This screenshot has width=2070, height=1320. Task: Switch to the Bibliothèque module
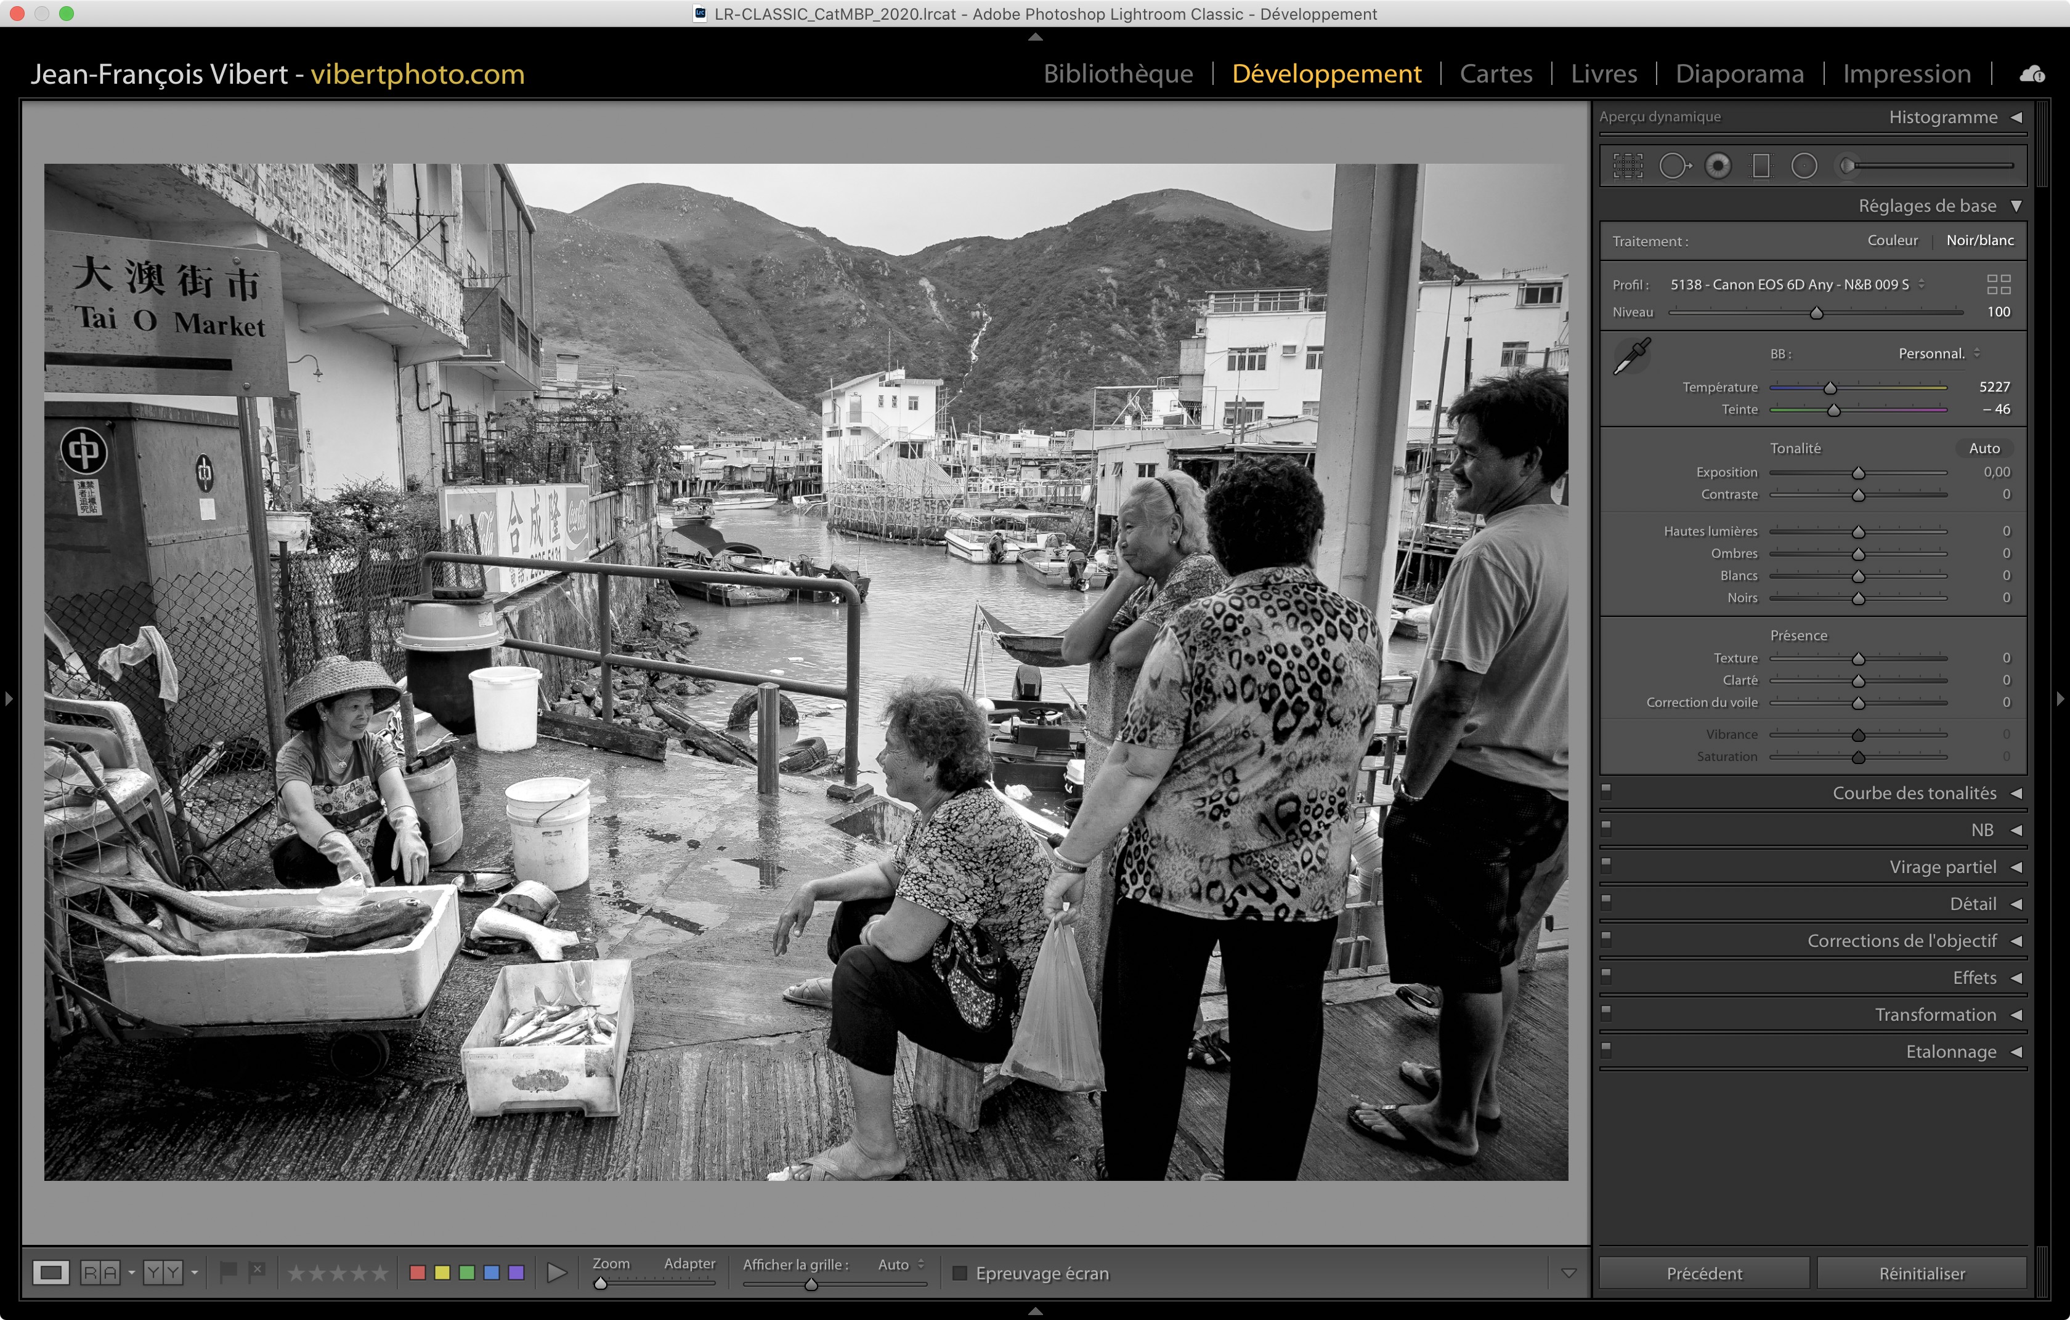pos(1118,74)
